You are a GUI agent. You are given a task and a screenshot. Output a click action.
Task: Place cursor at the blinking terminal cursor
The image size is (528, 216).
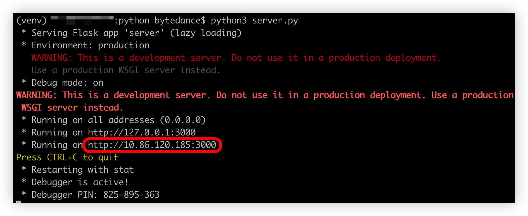[19, 201]
